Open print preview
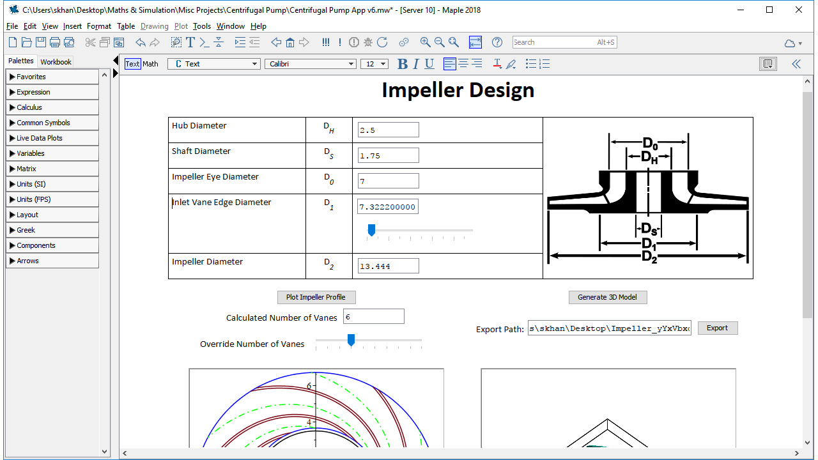The image size is (818, 460). click(x=69, y=42)
